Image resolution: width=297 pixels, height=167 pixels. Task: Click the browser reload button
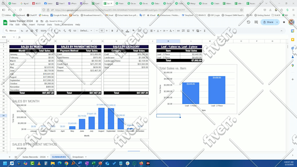pos(20,10)
